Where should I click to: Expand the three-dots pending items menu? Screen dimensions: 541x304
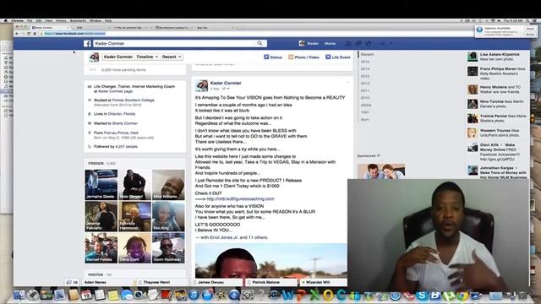point(92,69)
